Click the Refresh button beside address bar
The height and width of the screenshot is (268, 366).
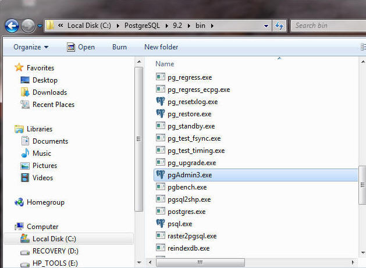[x=279, y=26]
